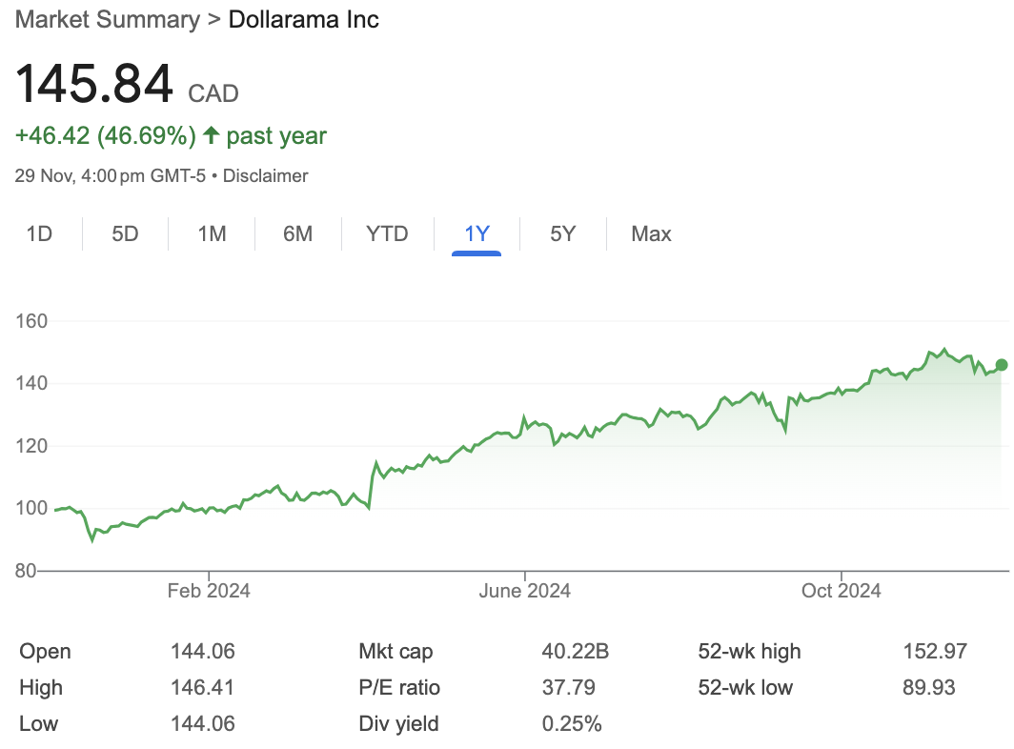
Task: Click the green upward arrow icon
Action: pyautogui.click(x=210, y=136)
